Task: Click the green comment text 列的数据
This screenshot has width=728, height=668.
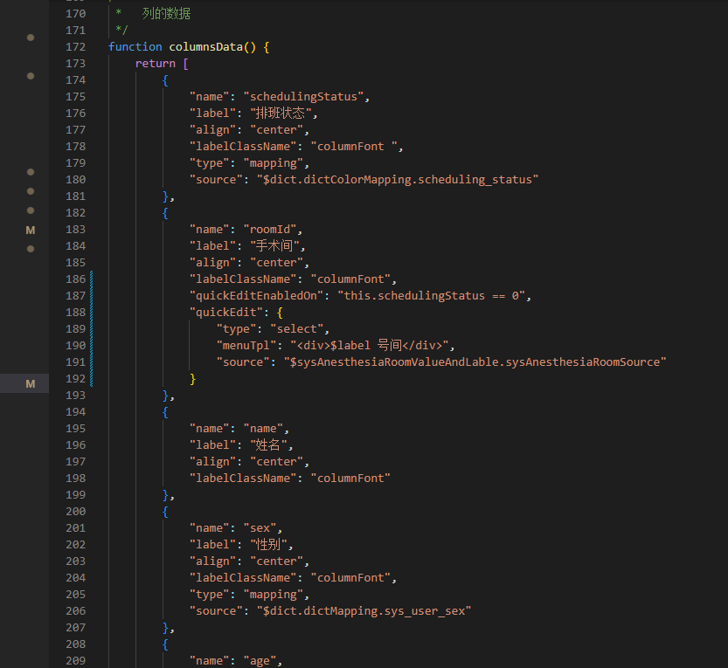Action: click(x=166, y=13)
